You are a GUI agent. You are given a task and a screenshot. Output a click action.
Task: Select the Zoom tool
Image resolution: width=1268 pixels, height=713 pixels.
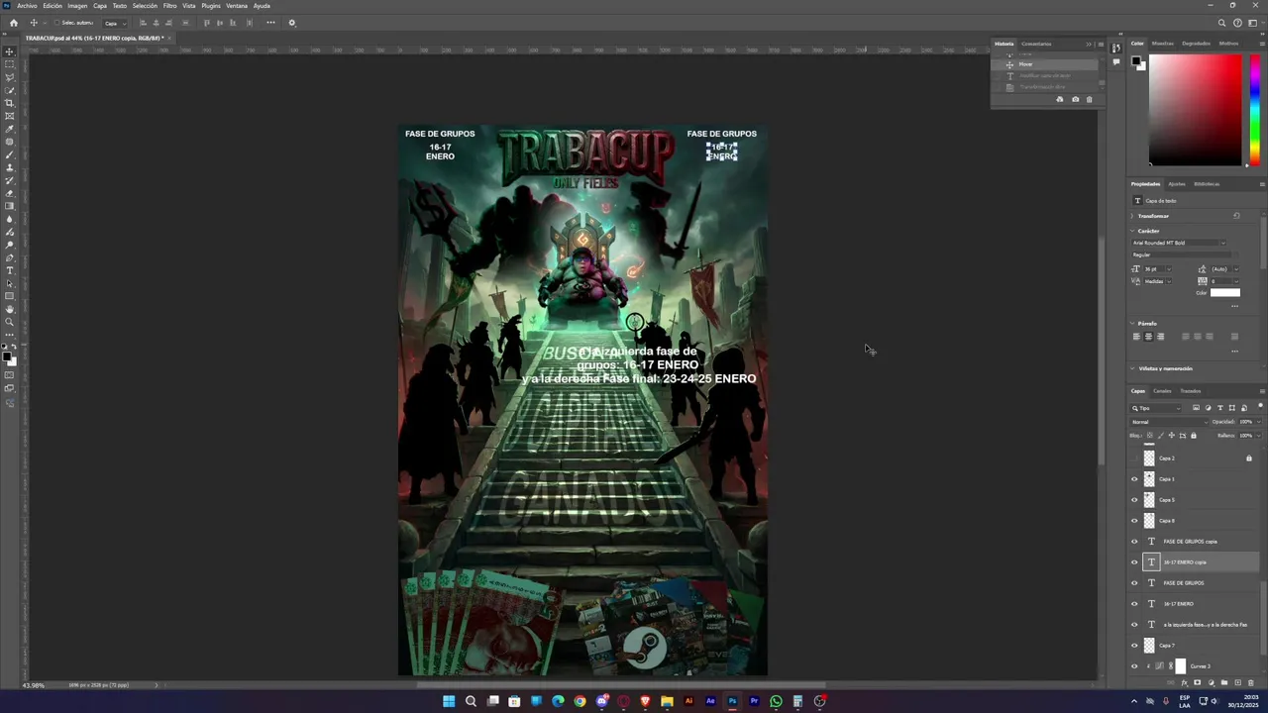point(10,322)
